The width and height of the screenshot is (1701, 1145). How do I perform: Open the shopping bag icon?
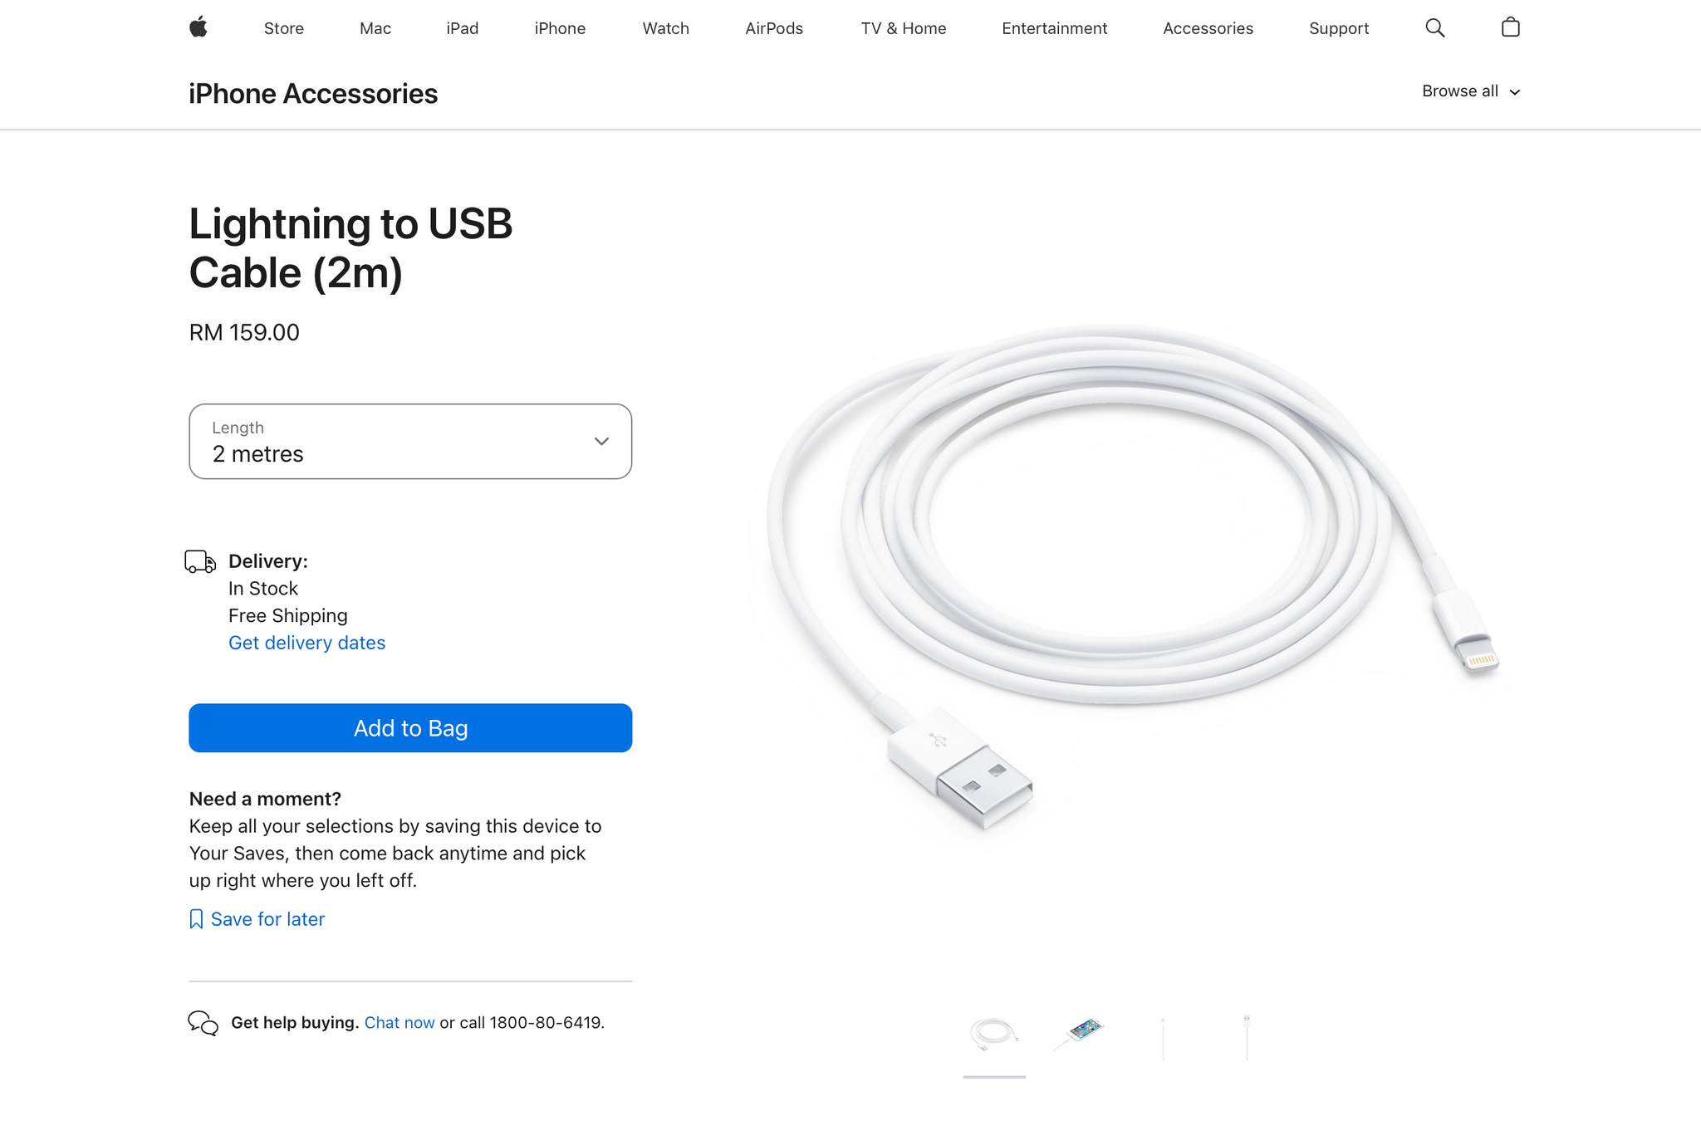pyautogui.click(x=1510, y=27)
